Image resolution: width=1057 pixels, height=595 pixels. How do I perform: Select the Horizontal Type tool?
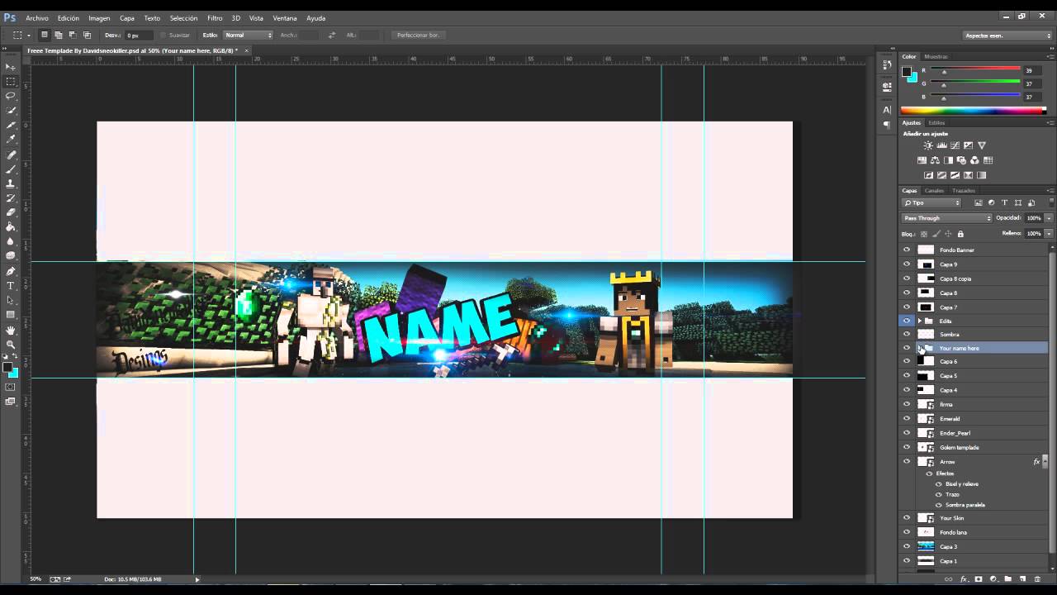tap(11, 286)
